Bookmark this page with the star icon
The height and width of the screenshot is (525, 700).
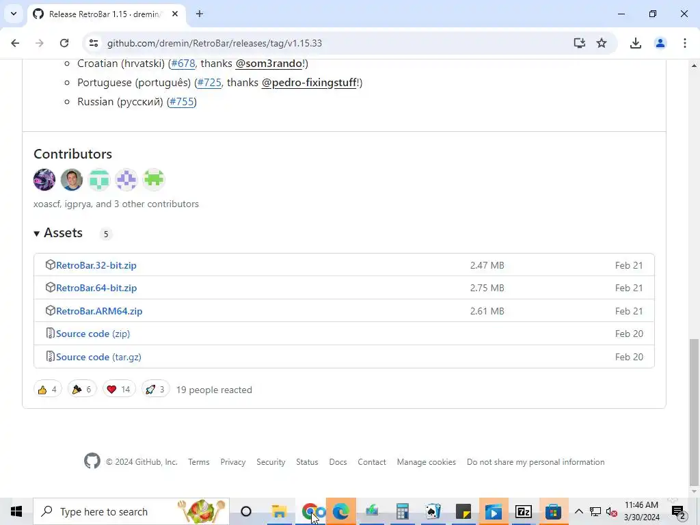pos(602,43)
